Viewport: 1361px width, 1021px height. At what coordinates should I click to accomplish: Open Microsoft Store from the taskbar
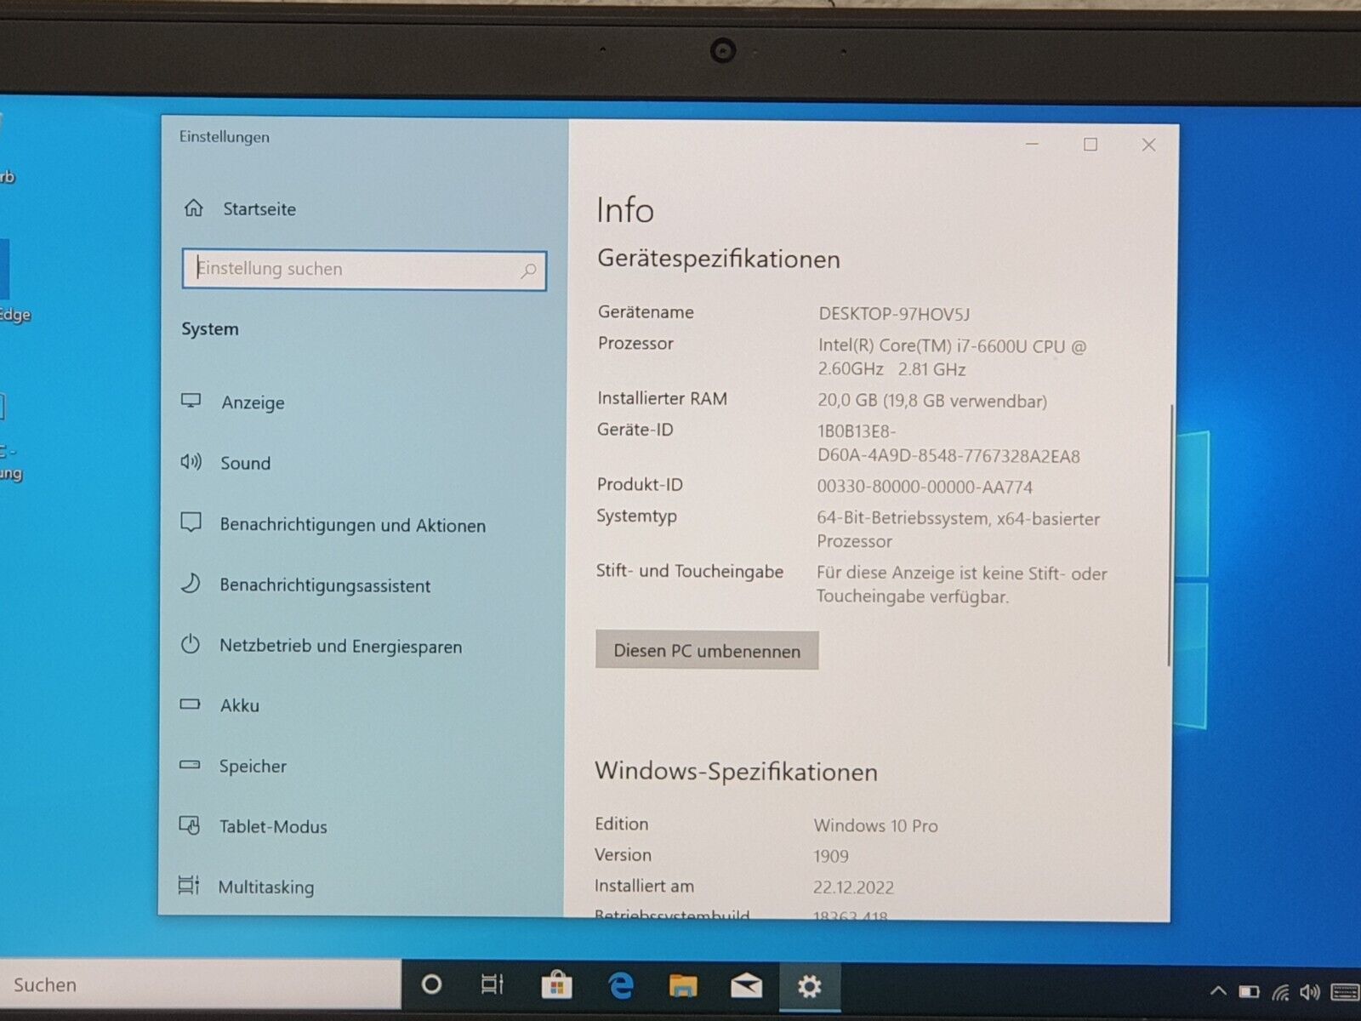point(557,985)
